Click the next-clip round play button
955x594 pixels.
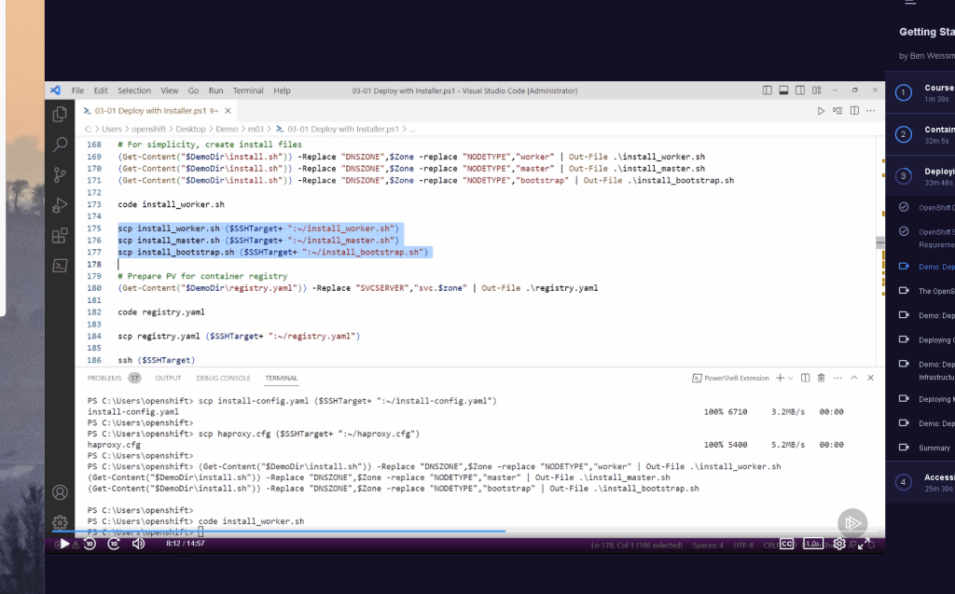pyautogui.click(x=852, y=523)
